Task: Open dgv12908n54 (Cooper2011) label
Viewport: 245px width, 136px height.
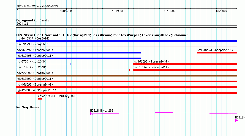Action: [x=36, y=90]
